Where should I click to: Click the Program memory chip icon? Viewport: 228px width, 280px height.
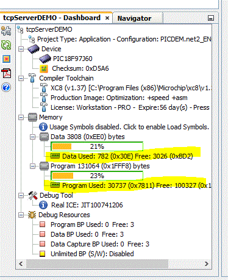44,166
